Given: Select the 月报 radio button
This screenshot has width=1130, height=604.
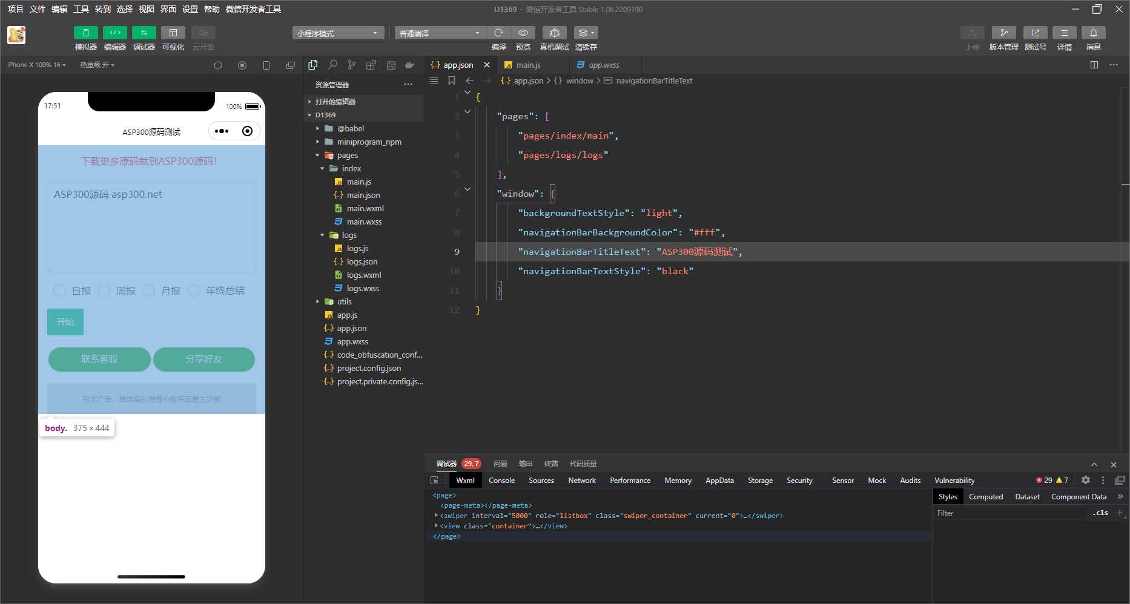Looking at the screenshot, I should pyautogui.click(x=149, y=291).
